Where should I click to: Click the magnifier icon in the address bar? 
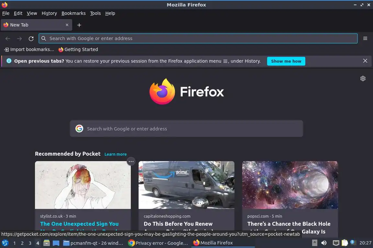pos(43,38)
